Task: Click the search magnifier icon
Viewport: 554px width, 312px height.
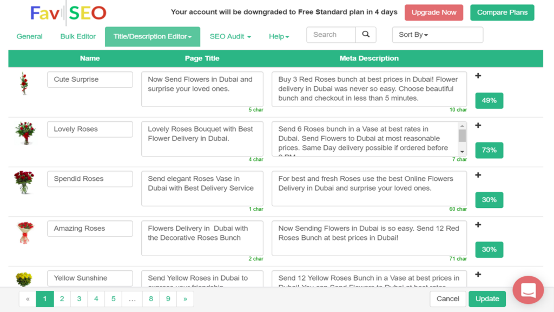Action: (x=366, y=35)
